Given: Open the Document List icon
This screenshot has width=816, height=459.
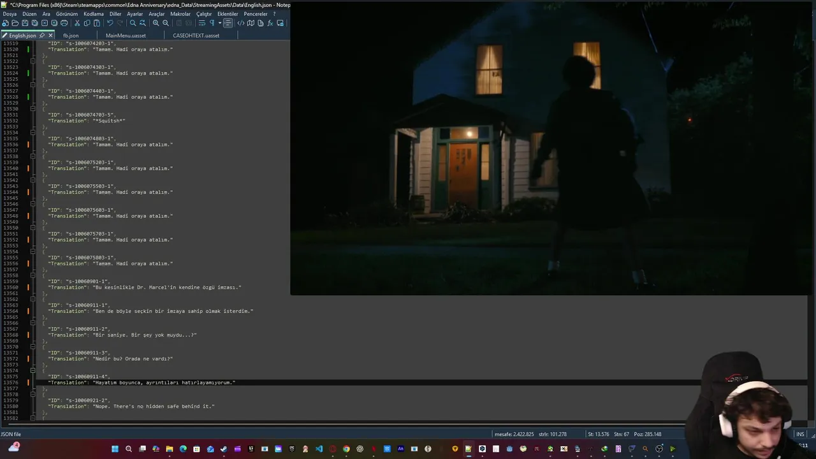Looking at the screenshot, I should click(260, 23).
